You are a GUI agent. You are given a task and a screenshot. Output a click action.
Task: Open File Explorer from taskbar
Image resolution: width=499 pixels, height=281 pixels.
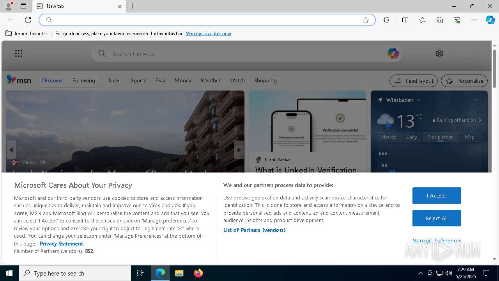[179, 273]
